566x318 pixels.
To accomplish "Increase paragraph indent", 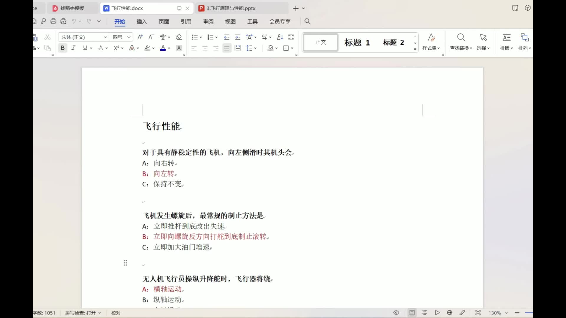I will (x=238, y=37).
